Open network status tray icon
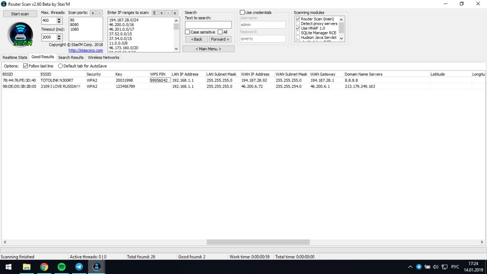 444,267
